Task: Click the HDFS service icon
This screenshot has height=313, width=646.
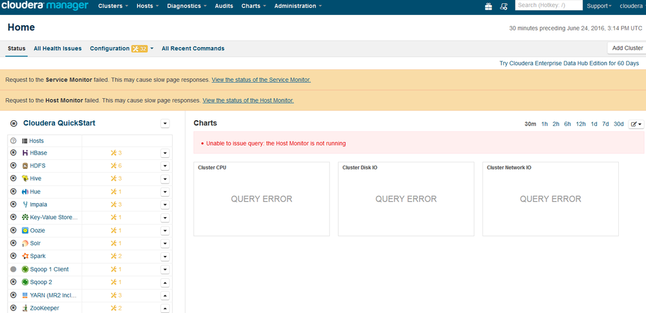Action: [x=25, y=166]
